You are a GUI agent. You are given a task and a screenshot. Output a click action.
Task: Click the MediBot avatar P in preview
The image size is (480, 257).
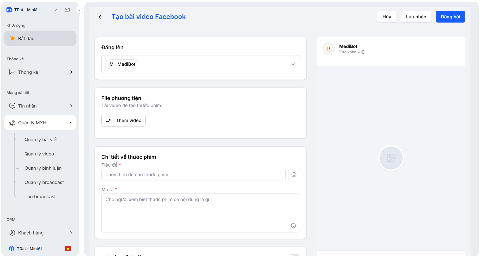(x=329, y=49)
